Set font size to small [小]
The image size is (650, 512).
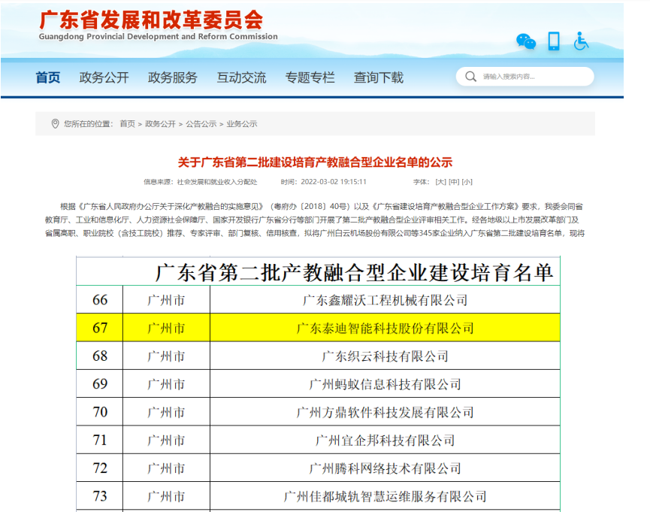click(x=467, y=182)
